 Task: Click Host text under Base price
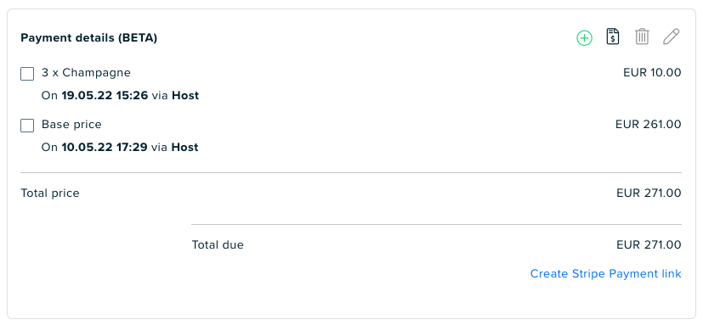coord(184,148)
